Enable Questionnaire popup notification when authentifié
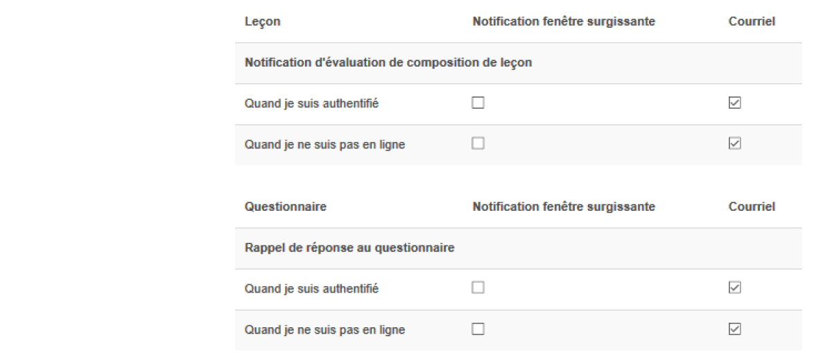Viewport: 832px width, 355px height. pyautogui.click(x=478, y=288)
